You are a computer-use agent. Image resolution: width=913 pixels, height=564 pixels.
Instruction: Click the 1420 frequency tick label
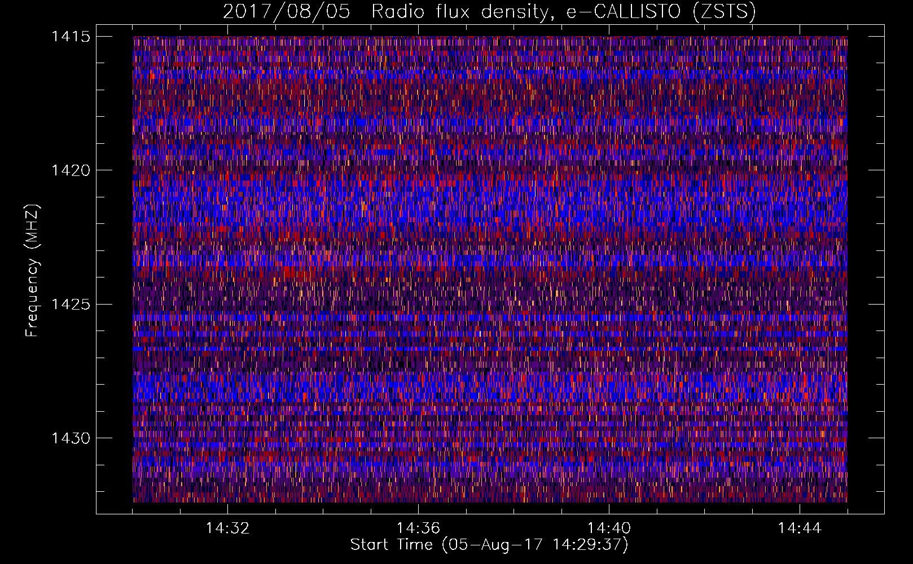coord(71,170)
